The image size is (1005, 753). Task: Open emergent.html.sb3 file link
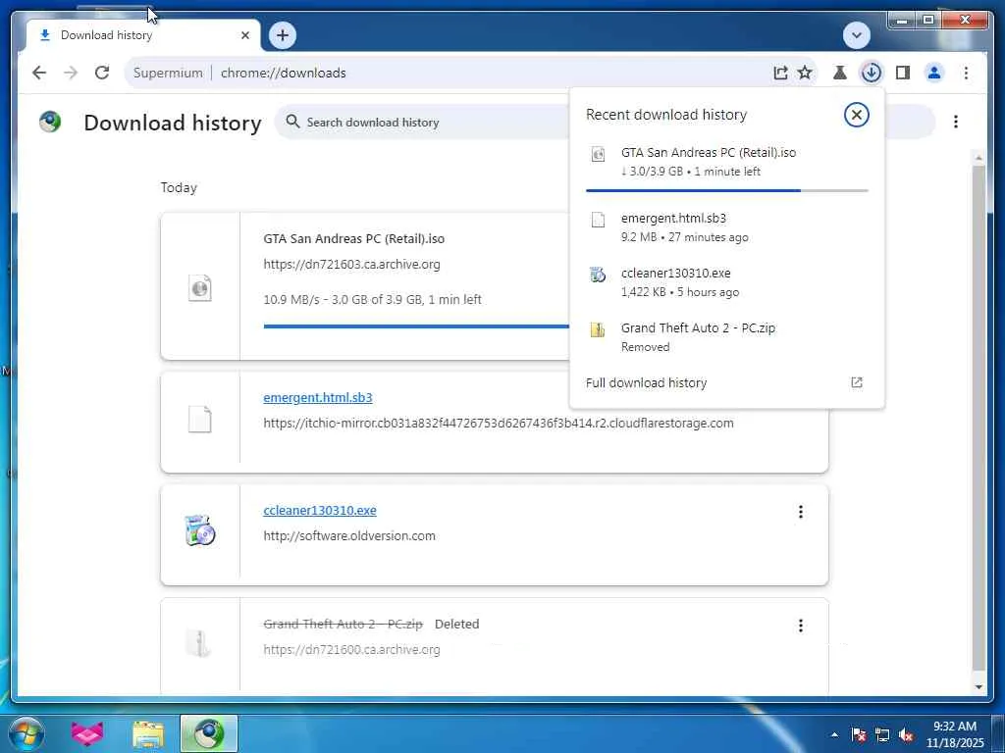click(318, 398)
